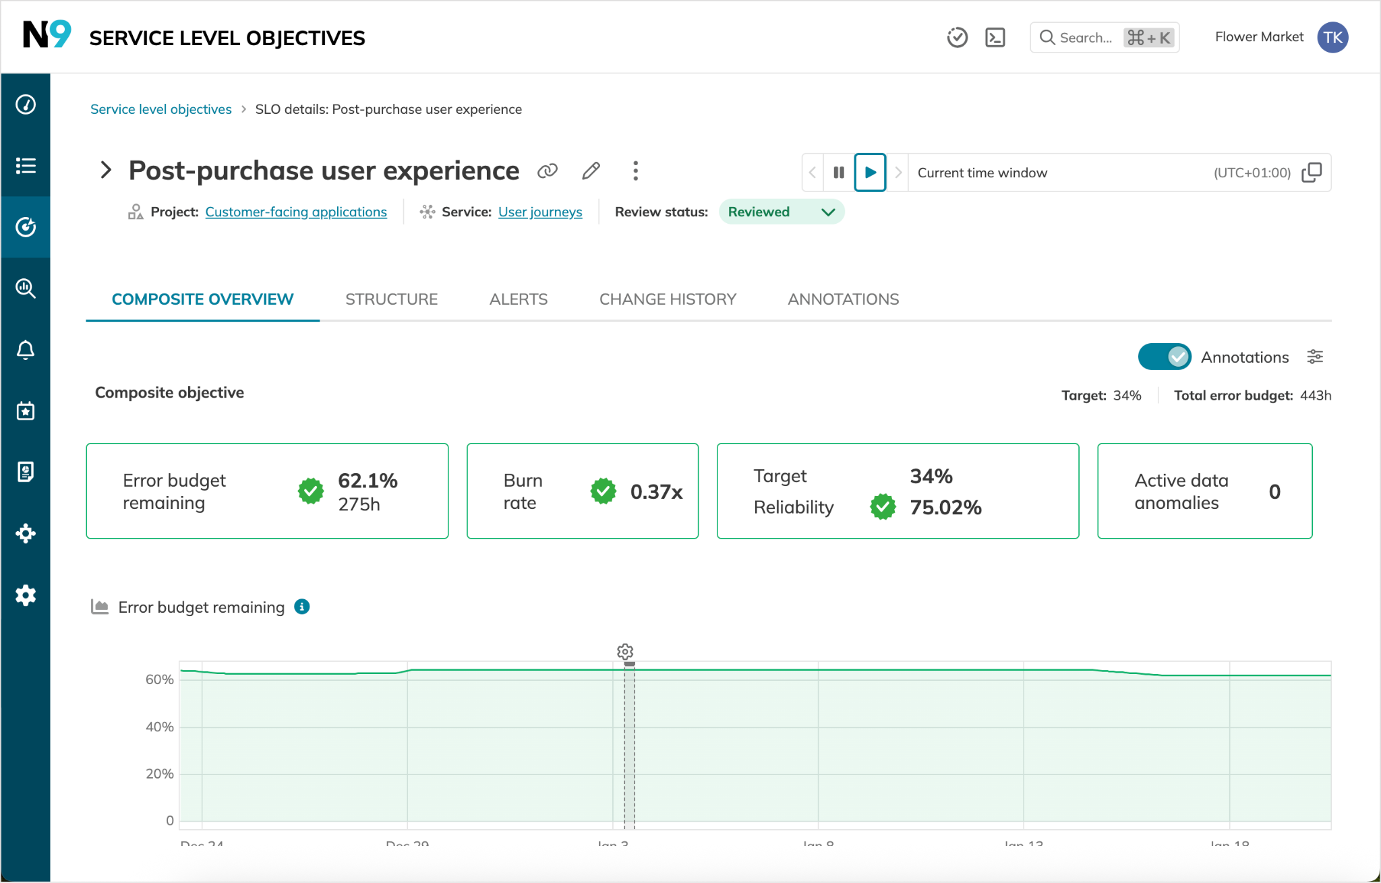Viewport: 1381px width, 883px height.
Task: Open the CHANGE HISTORY tab
Action: pos(668,299)
